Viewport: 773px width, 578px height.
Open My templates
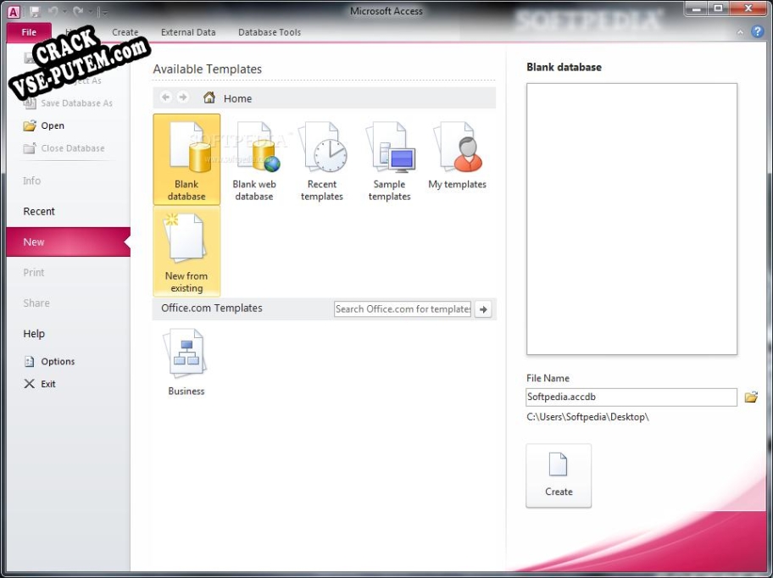[x=457, y=161]
